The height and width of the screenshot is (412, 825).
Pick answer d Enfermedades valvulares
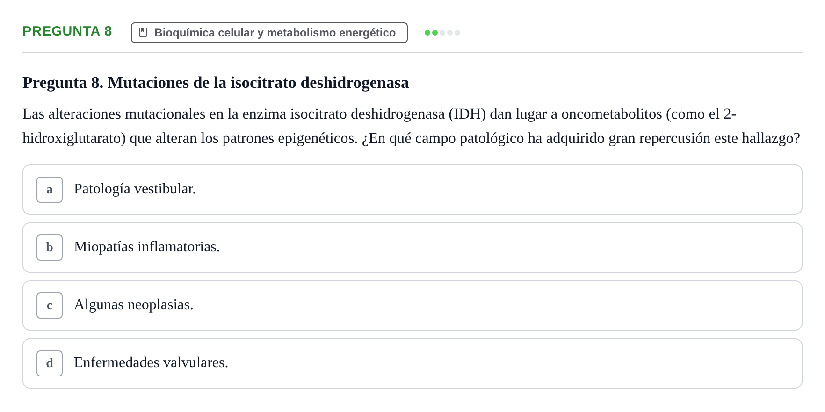(x=412, y=363)
